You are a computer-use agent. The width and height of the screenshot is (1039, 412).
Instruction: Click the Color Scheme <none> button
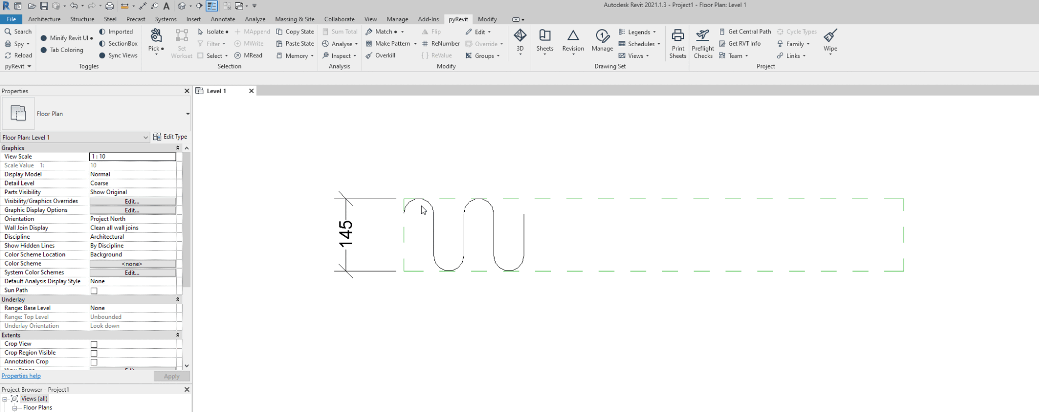132,264
